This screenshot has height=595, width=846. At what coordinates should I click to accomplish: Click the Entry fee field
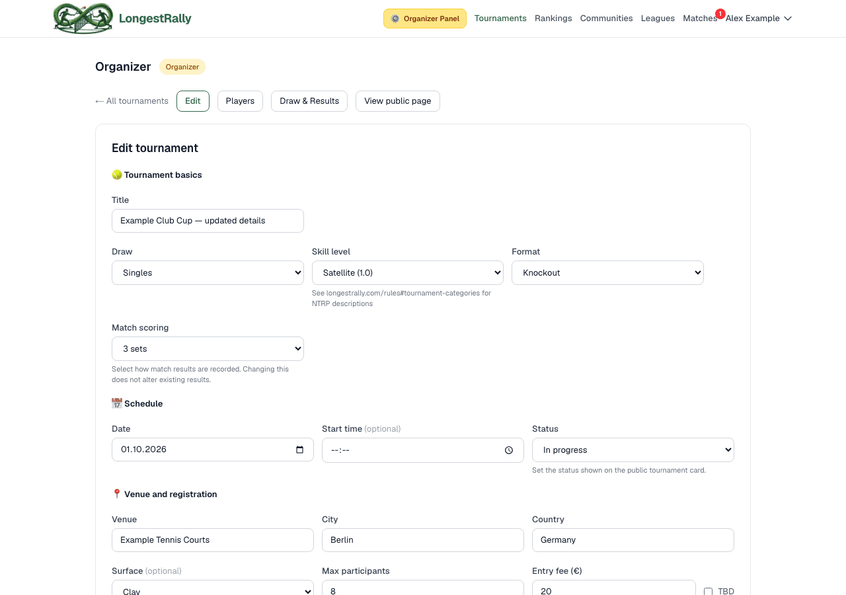click(614, 588)
